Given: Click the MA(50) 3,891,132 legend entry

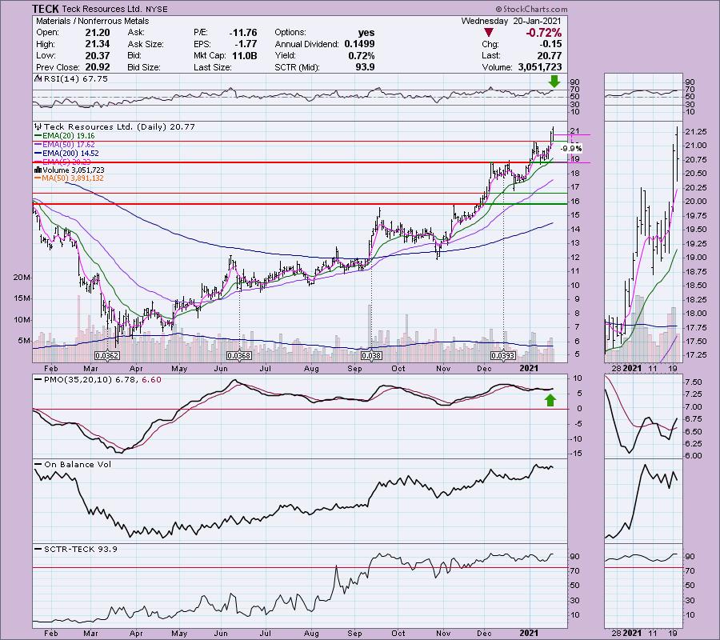Looking at the screenshot, I should [69, 178].
